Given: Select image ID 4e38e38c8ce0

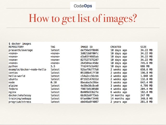Looking at the screenshot, I should (x=90, y=86).
